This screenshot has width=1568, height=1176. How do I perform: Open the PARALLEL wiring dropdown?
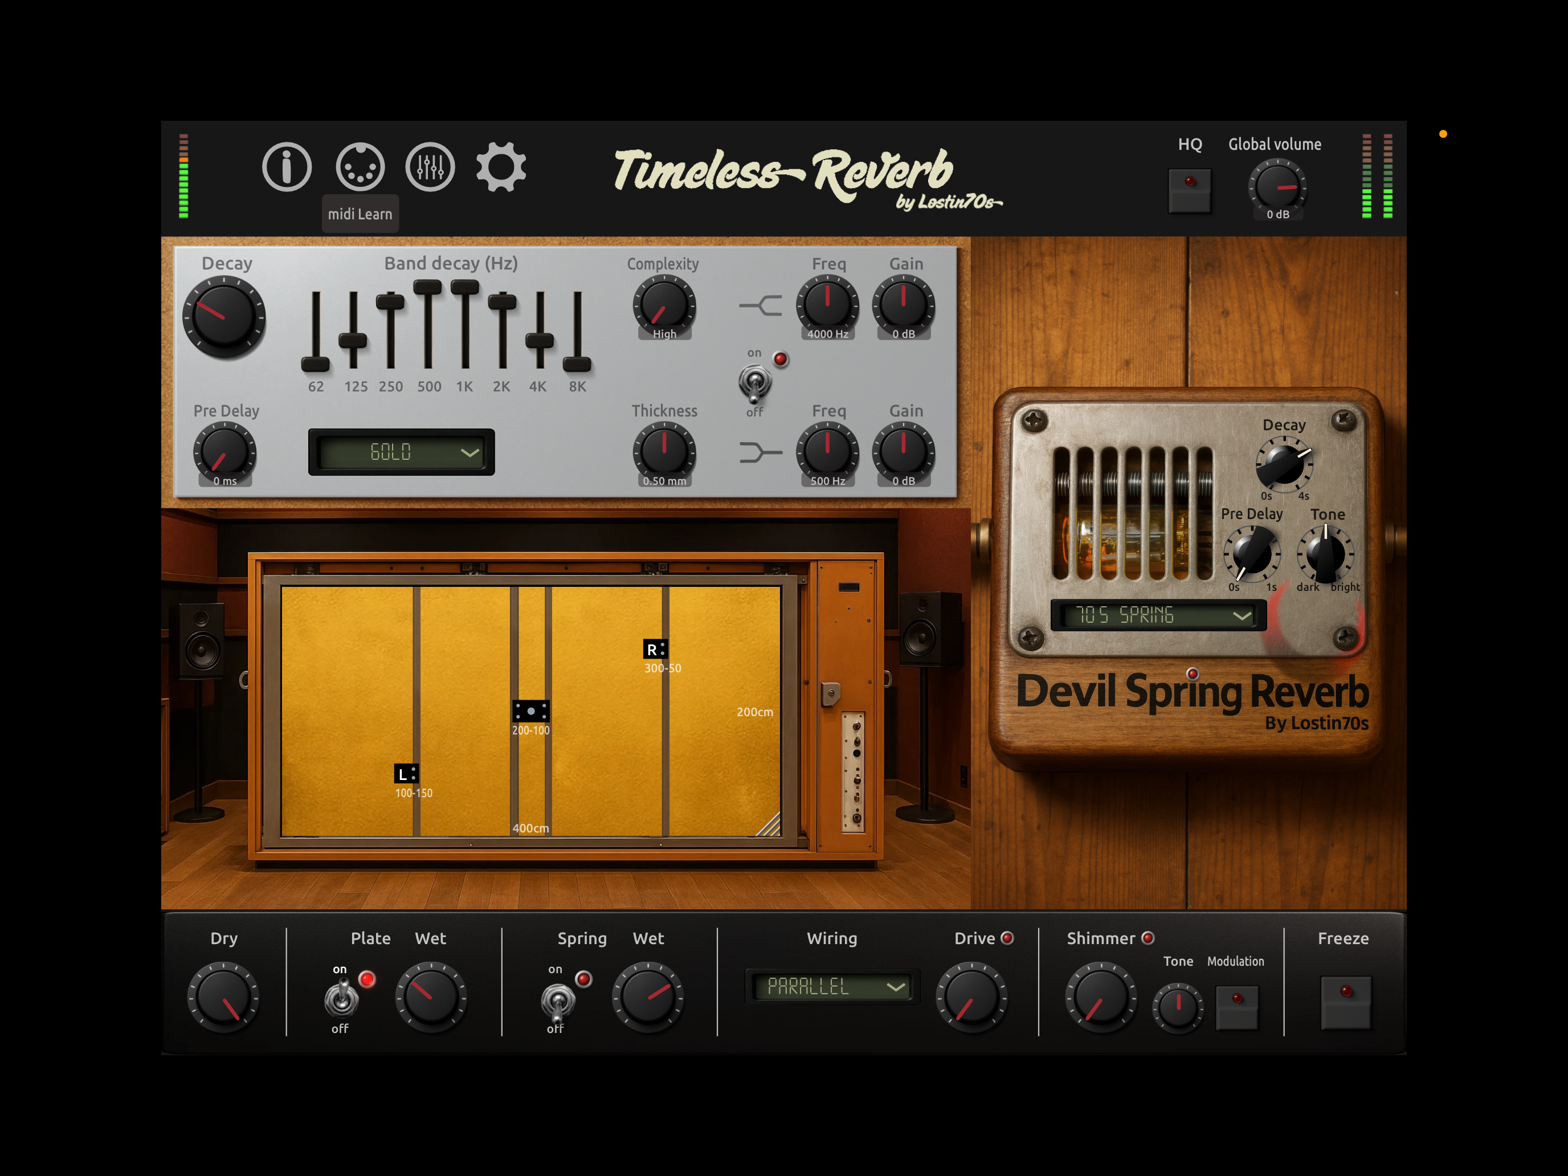[832, 986]
